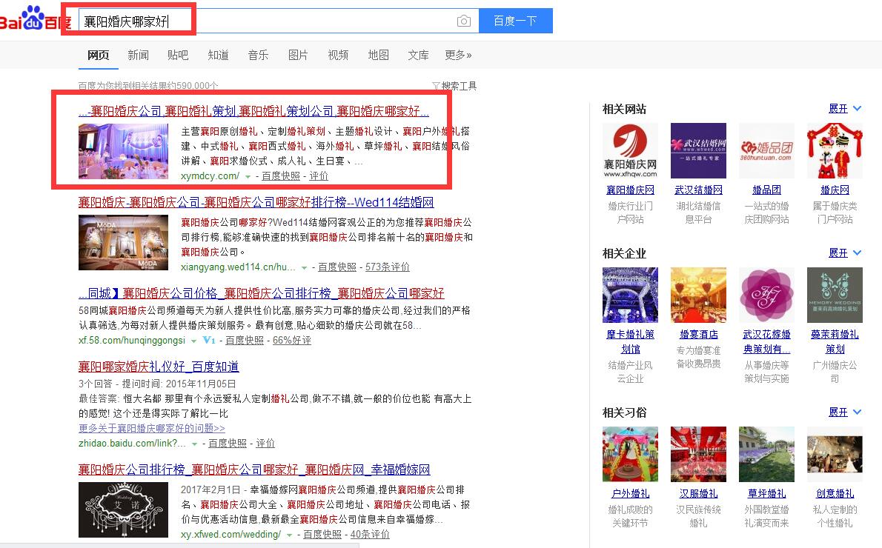Open the 汉服婚礼 text link
Viewport: 882px width, 548px height.
click(698, 493)
